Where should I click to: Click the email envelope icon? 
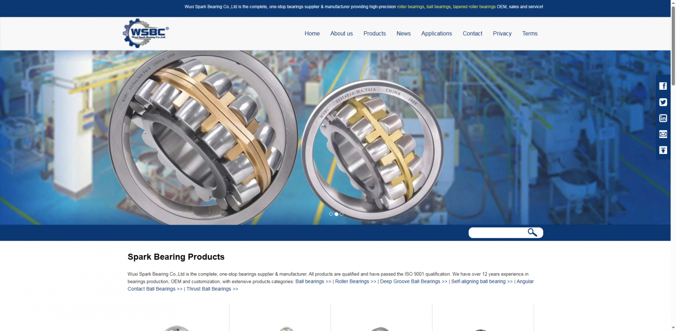click(663, 134)
